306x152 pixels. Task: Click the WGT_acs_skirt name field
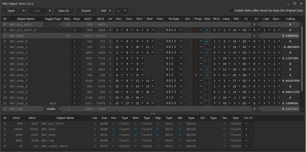click(26, 24)
